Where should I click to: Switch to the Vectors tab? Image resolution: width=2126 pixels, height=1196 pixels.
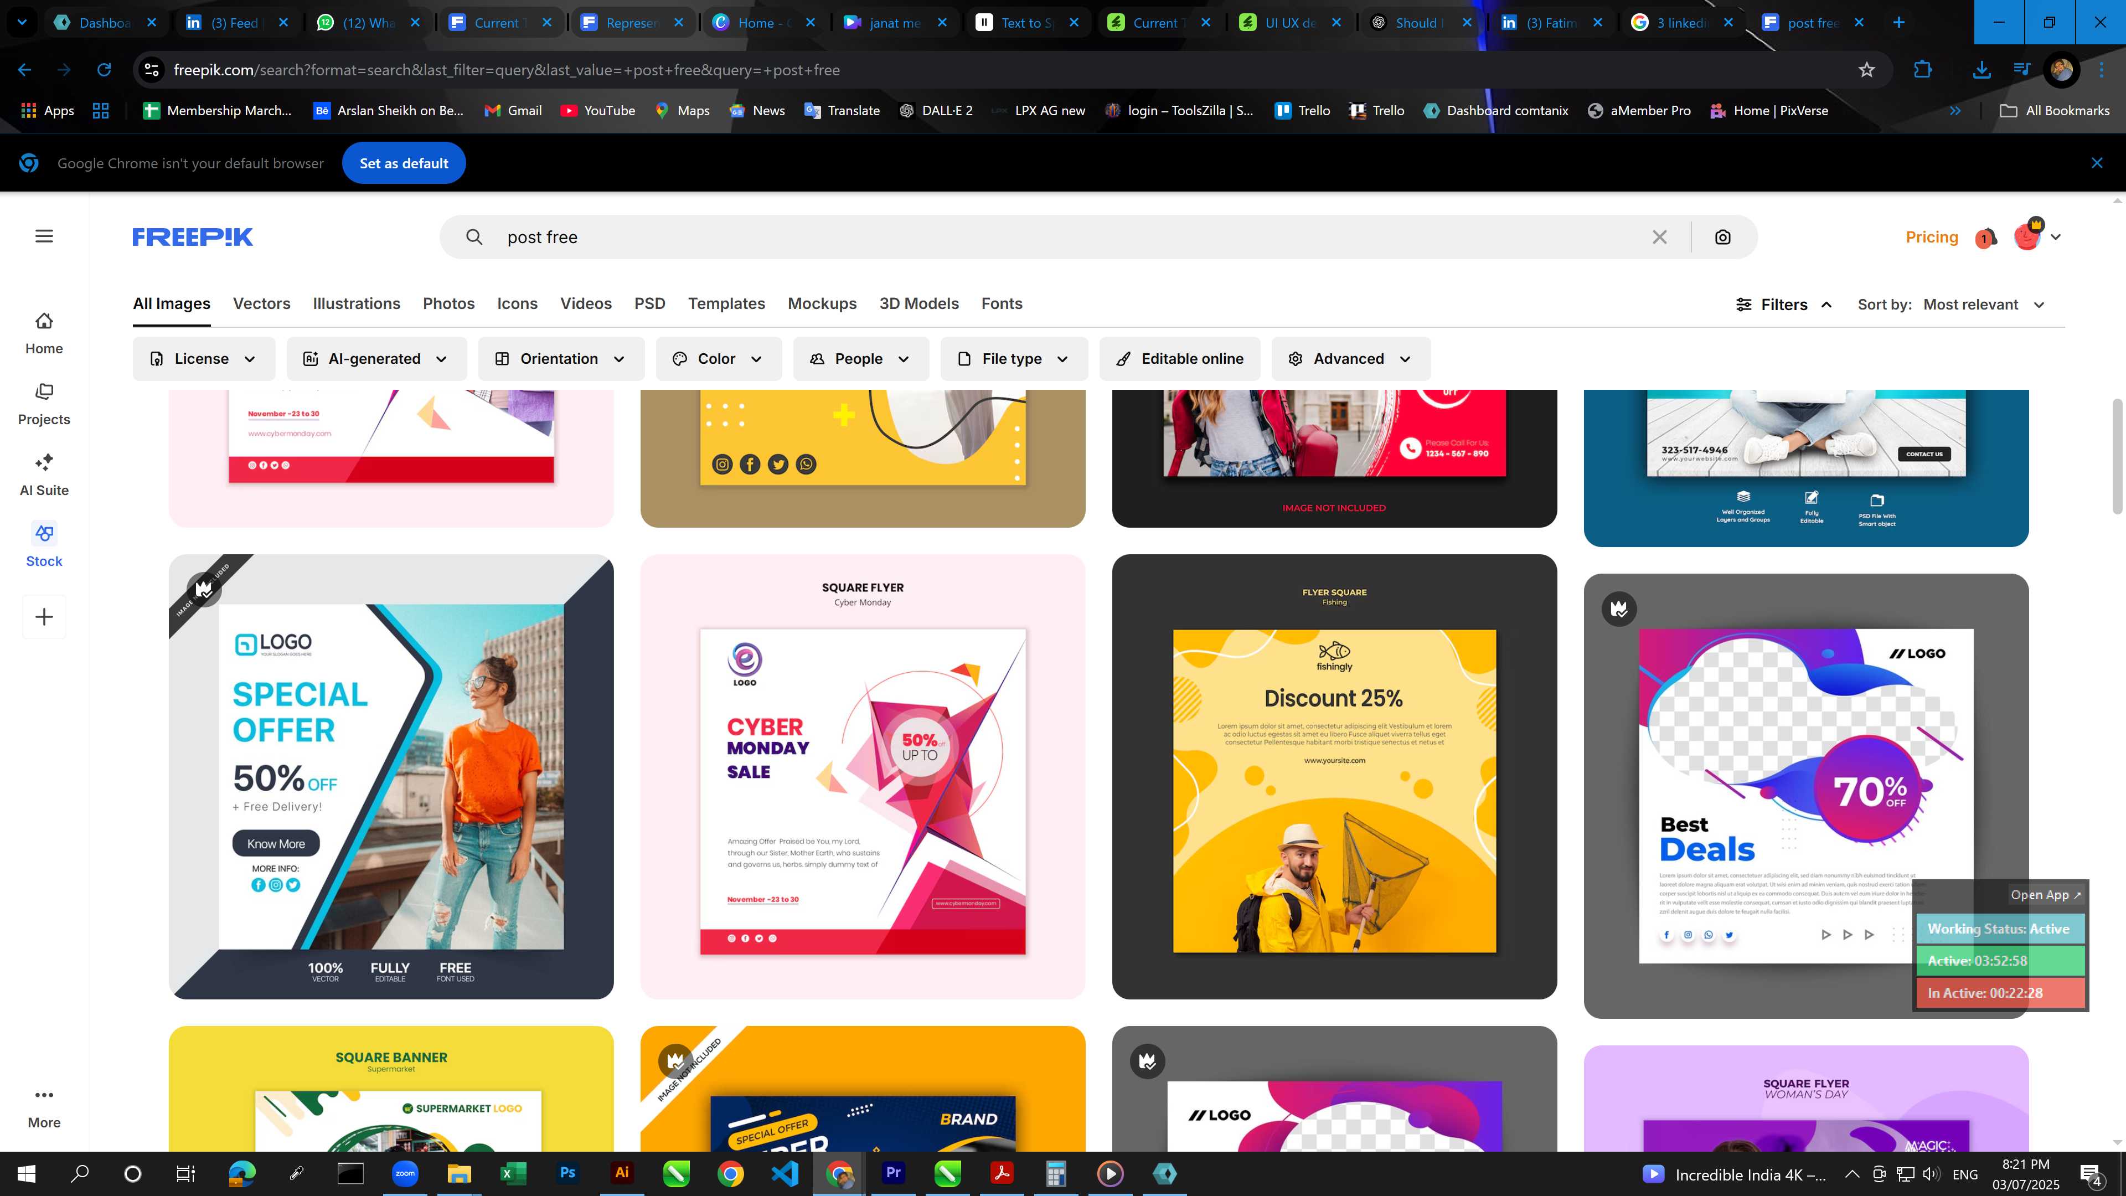(x=262, y=304)
